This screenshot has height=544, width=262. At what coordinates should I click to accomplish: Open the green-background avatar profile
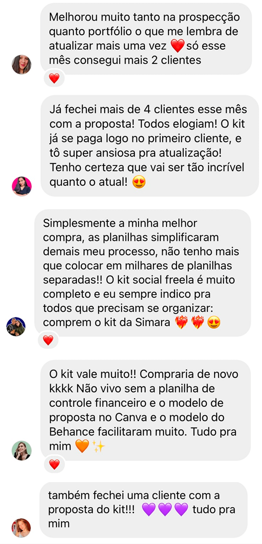coord(22,451)
